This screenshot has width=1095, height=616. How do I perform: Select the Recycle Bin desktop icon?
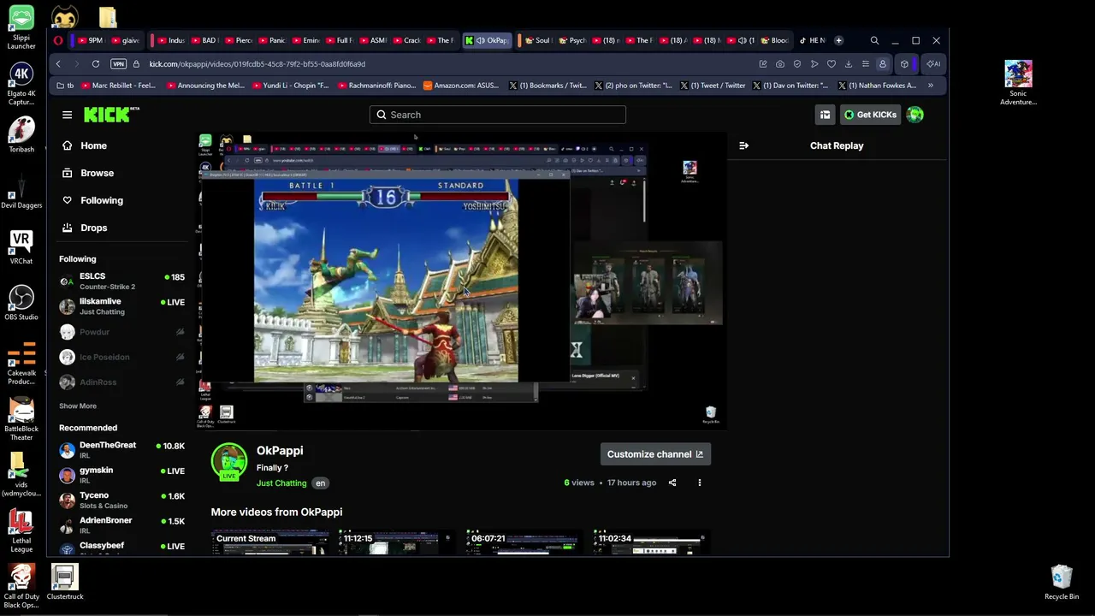pyautogui.click(x=1062, y=583)
